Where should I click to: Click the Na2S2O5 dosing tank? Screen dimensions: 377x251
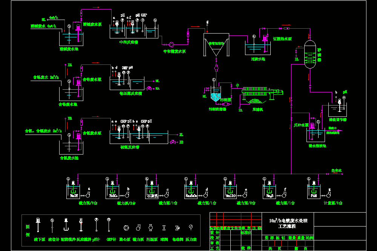click(191, 191)
